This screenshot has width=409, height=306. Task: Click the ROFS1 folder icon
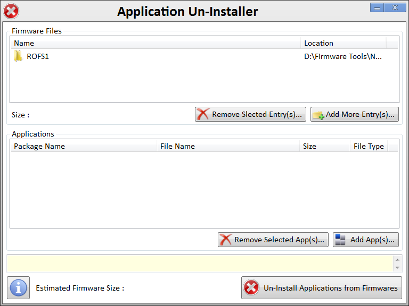(18, 56)
